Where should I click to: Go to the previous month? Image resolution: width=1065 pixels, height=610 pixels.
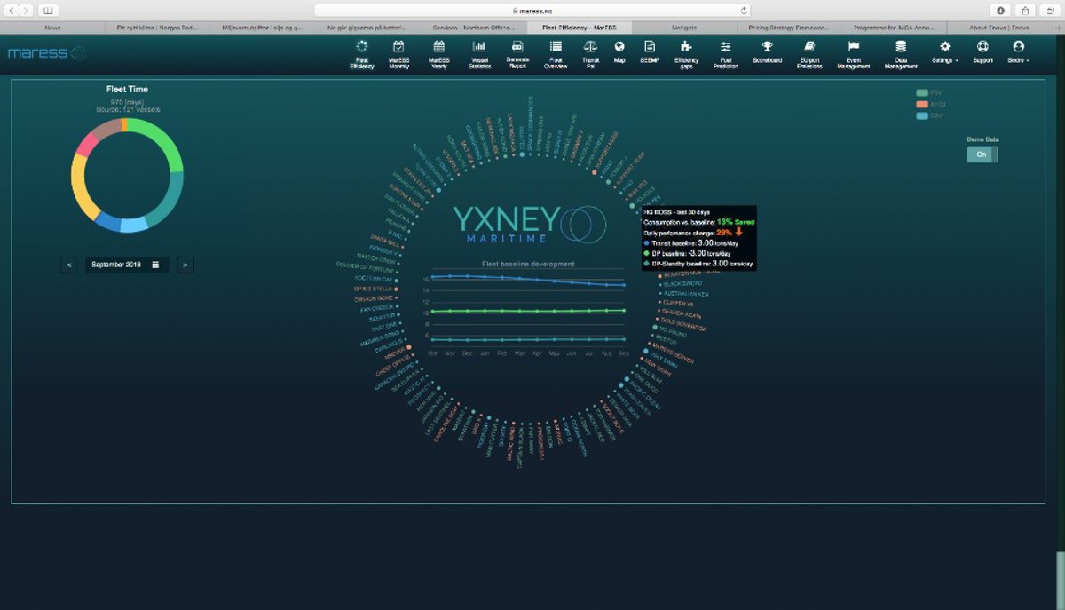(69, 265)
